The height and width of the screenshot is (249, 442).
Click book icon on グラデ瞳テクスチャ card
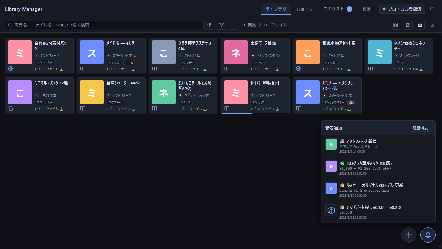(x=155, y=69)
